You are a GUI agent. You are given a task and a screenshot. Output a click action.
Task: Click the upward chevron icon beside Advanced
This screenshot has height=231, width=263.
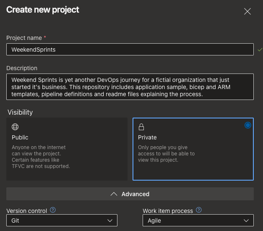(x=113, y=194)
